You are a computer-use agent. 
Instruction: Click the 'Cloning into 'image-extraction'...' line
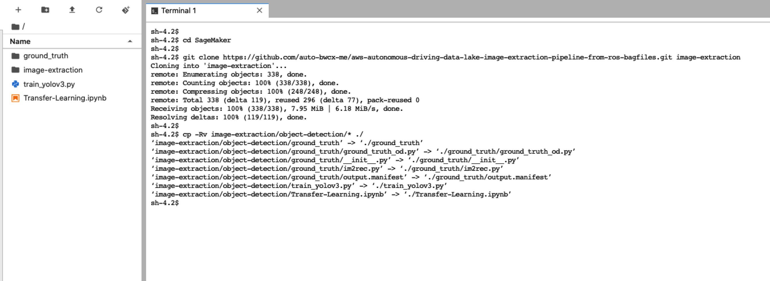[219, 66]
